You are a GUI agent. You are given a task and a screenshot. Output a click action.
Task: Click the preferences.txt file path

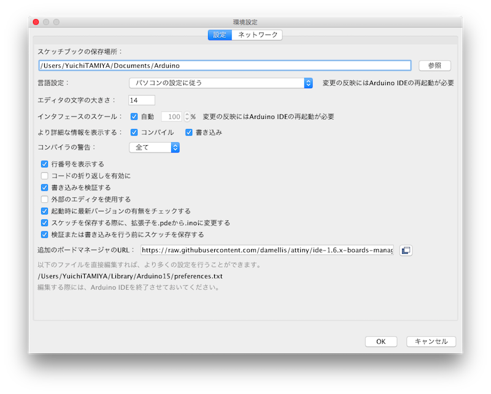tap(130, 276)
